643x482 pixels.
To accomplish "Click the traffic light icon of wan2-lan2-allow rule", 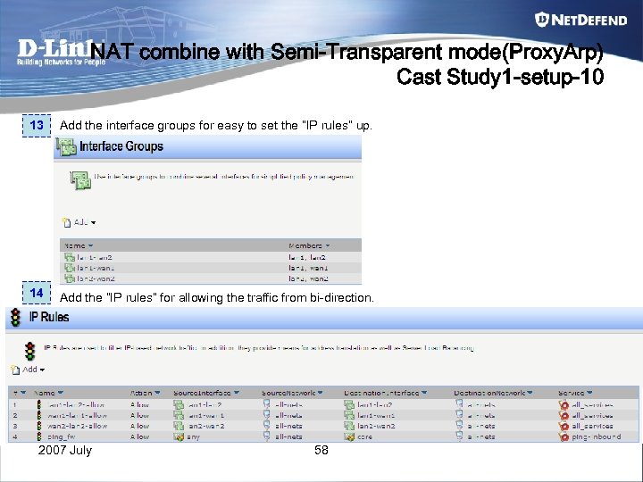I will [39, 426].
